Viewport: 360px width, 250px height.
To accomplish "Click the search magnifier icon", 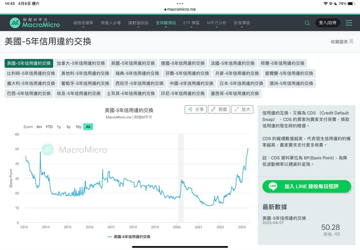I will 307,23.
